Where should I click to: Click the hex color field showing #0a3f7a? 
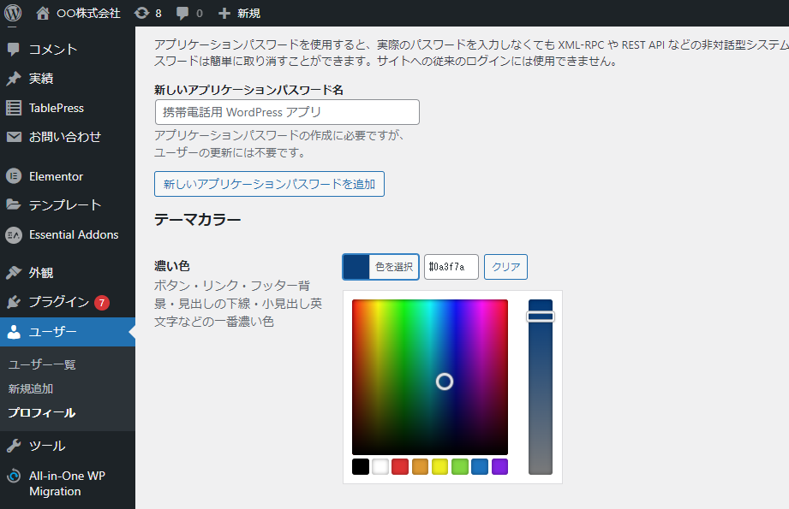pos(451,267)
